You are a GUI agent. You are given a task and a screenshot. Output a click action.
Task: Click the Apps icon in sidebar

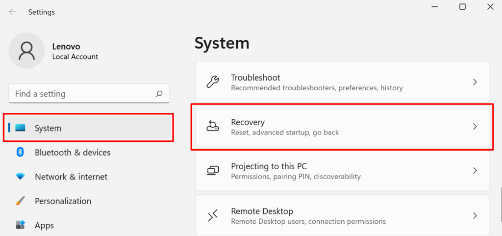point(20,225)
